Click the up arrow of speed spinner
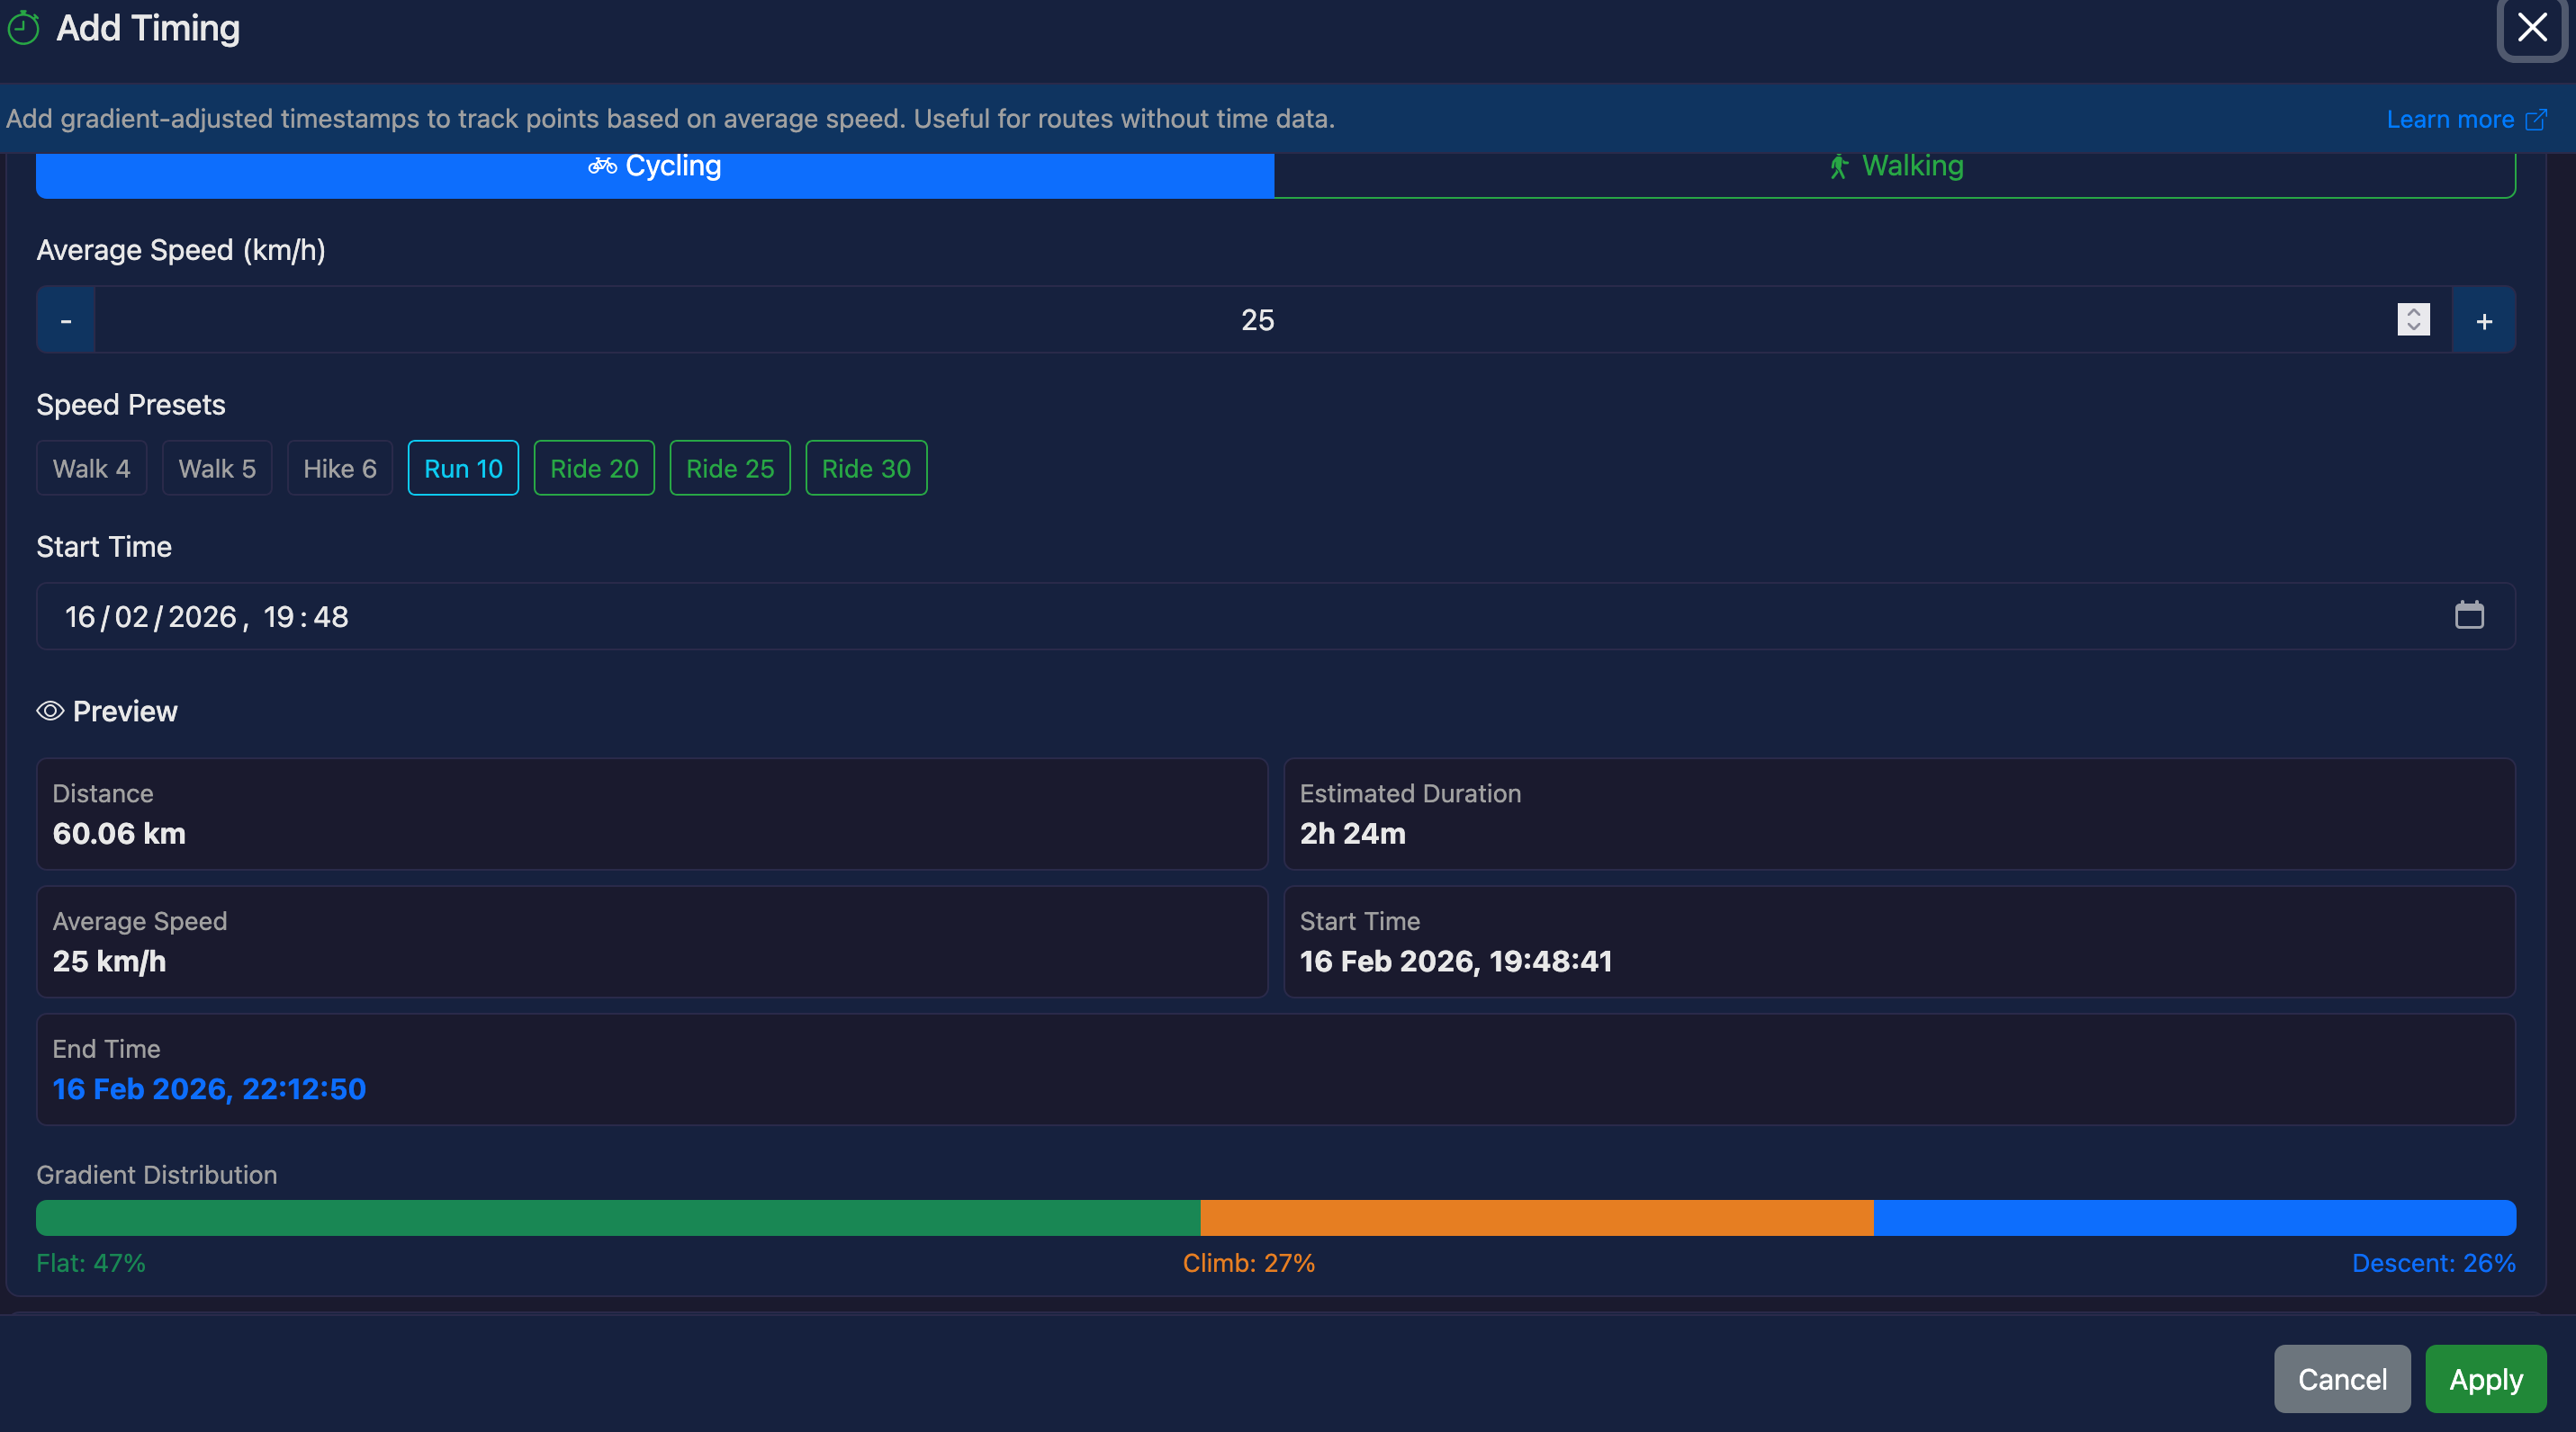This screenshot has width=2576, height=1432. coord(2412,313)
